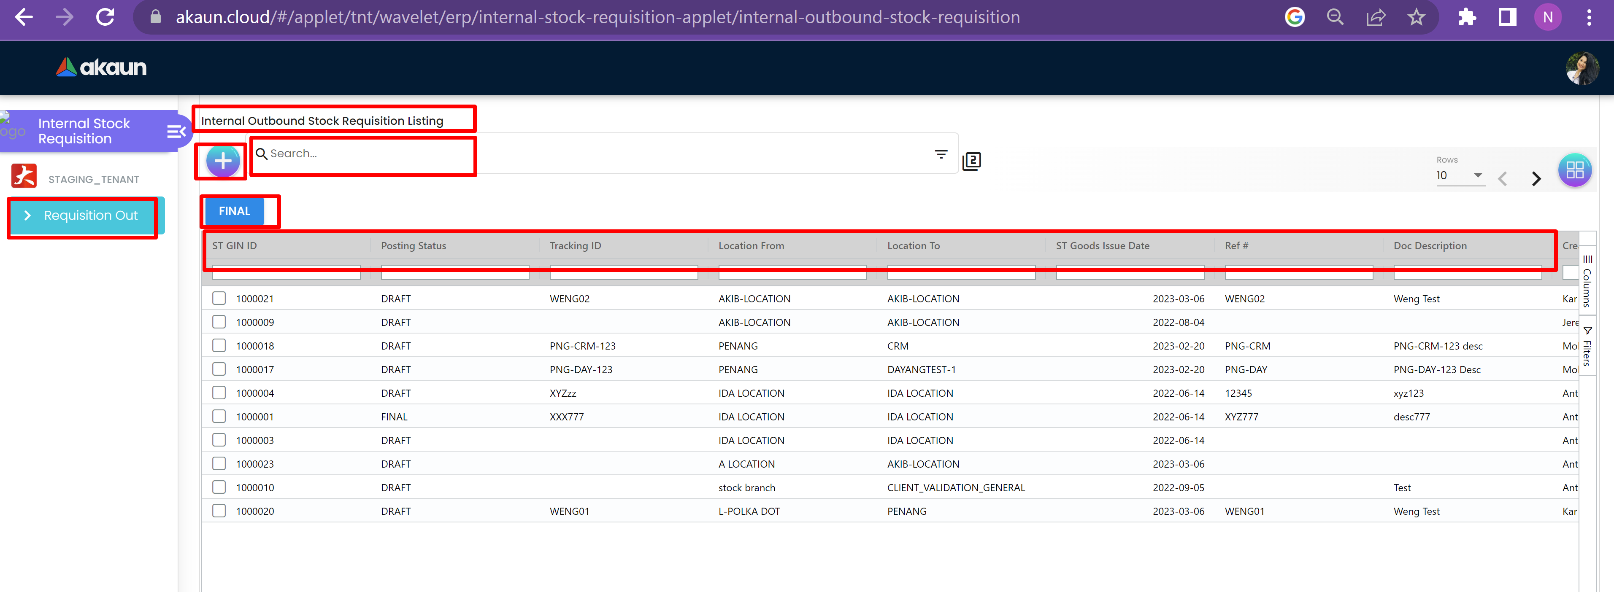Open the advanced search filter icon

(941, 154)
